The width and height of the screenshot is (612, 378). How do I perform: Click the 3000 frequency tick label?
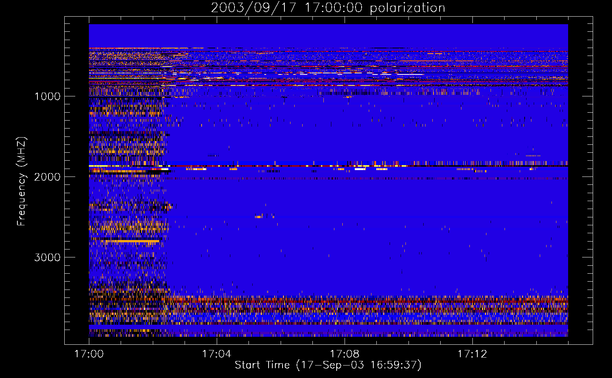point(47,257)
